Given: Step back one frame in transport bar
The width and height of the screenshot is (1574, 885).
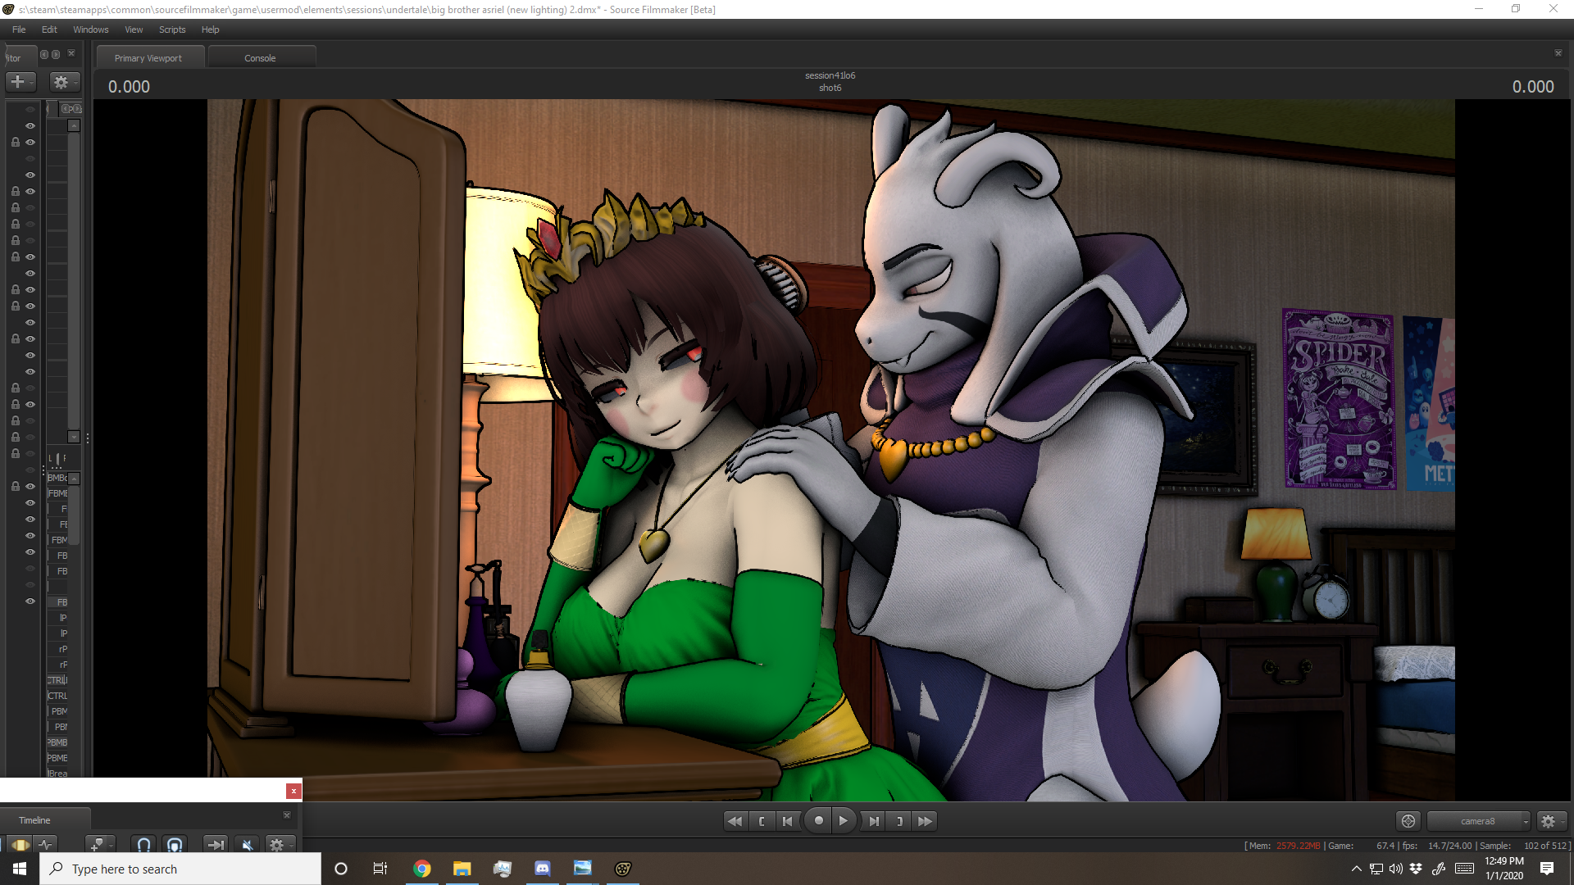Looking at the screenshot, I should click(788, 821).
